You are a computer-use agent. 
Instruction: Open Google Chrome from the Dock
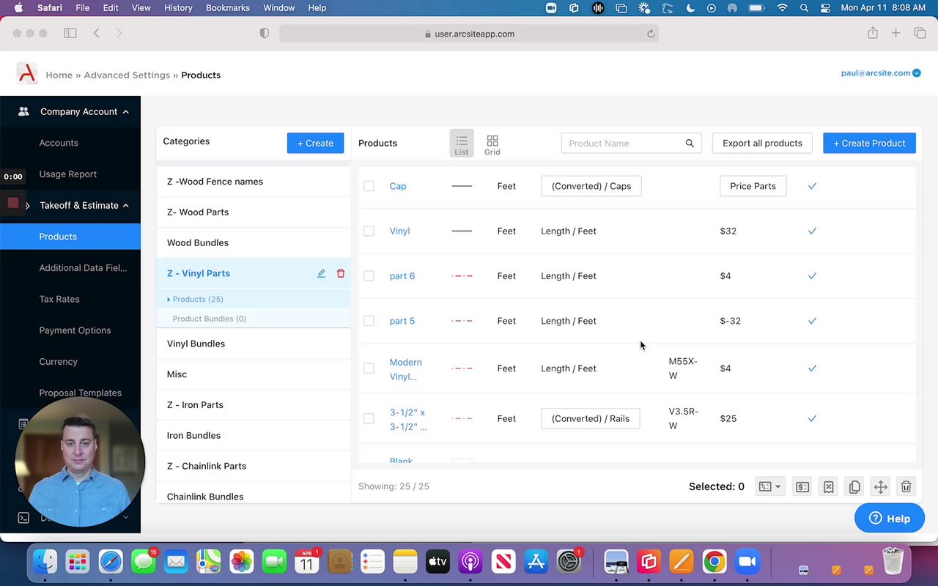714,562
